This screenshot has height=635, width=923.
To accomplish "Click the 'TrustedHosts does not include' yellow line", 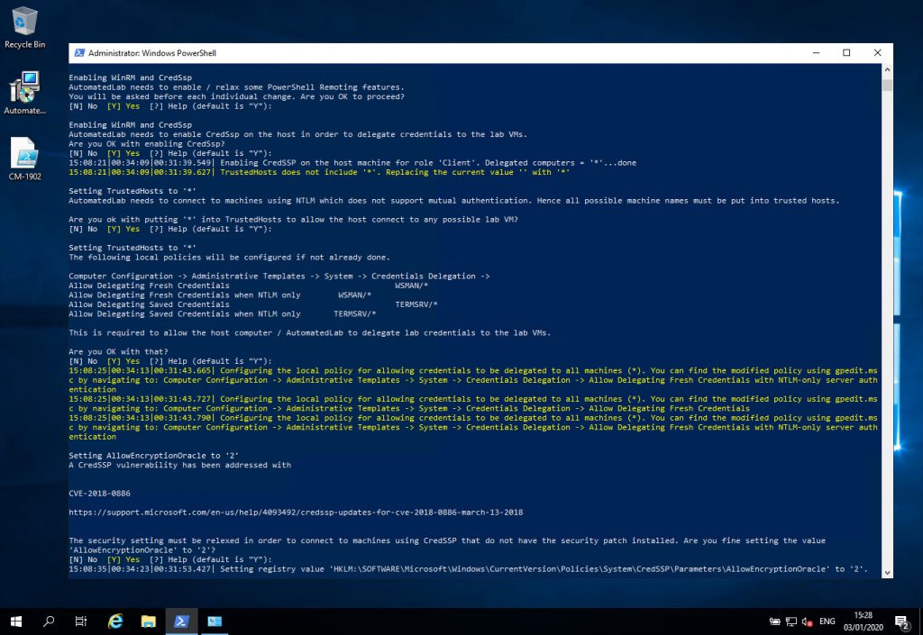I will (x=319, y=172).
